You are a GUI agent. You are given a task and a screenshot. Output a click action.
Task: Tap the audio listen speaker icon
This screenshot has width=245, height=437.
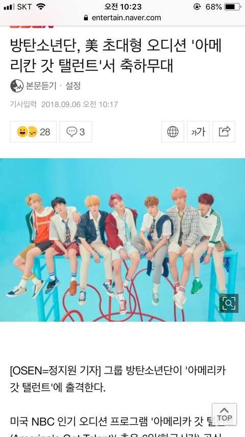pos(17,86)
